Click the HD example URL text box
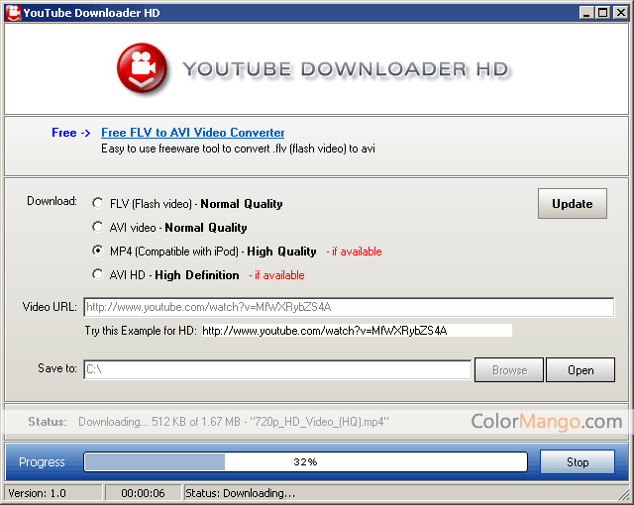634x505 pixels. tap(356, 331)
